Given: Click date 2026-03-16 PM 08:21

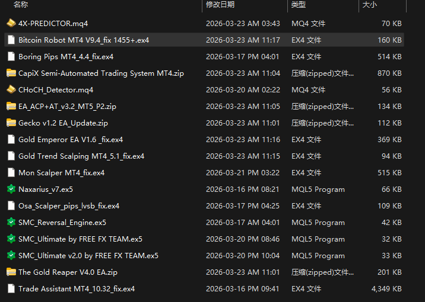Looking at the screenshot, I should [242, 189].
